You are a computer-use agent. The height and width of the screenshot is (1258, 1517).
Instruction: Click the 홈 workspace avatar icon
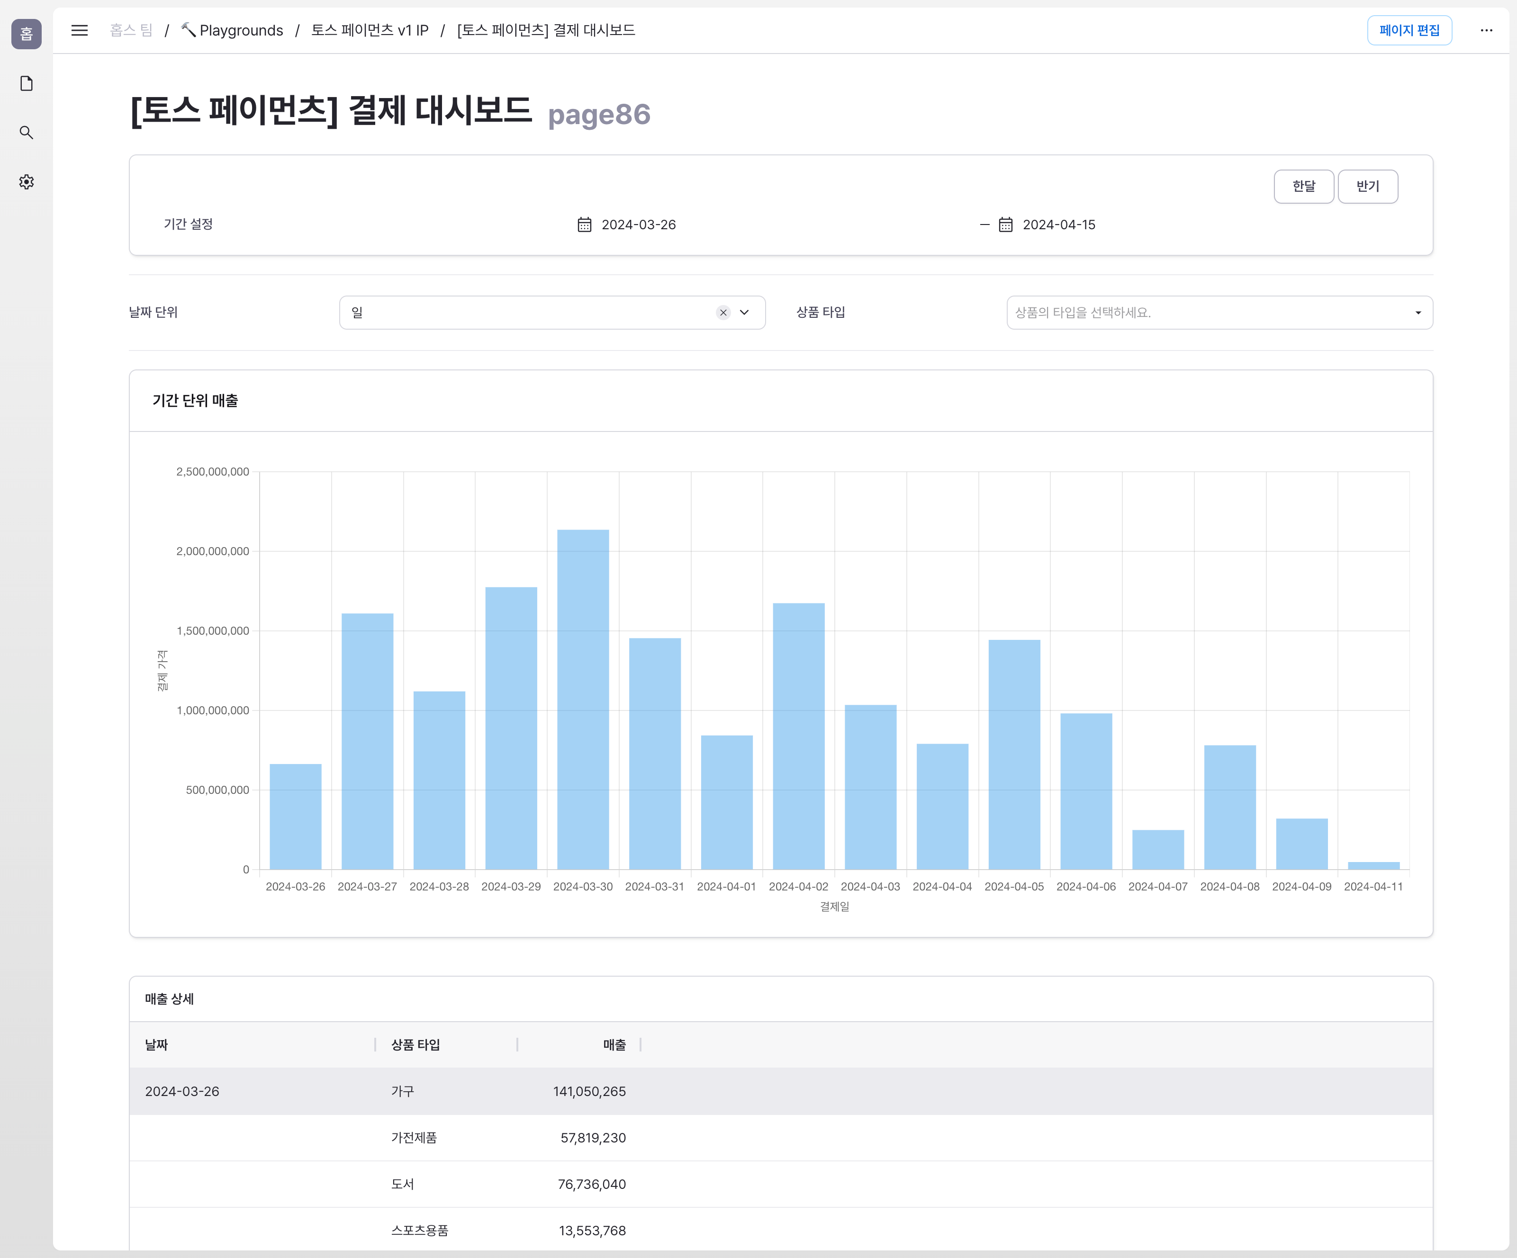pyautogui.click(x=26, y=34)
